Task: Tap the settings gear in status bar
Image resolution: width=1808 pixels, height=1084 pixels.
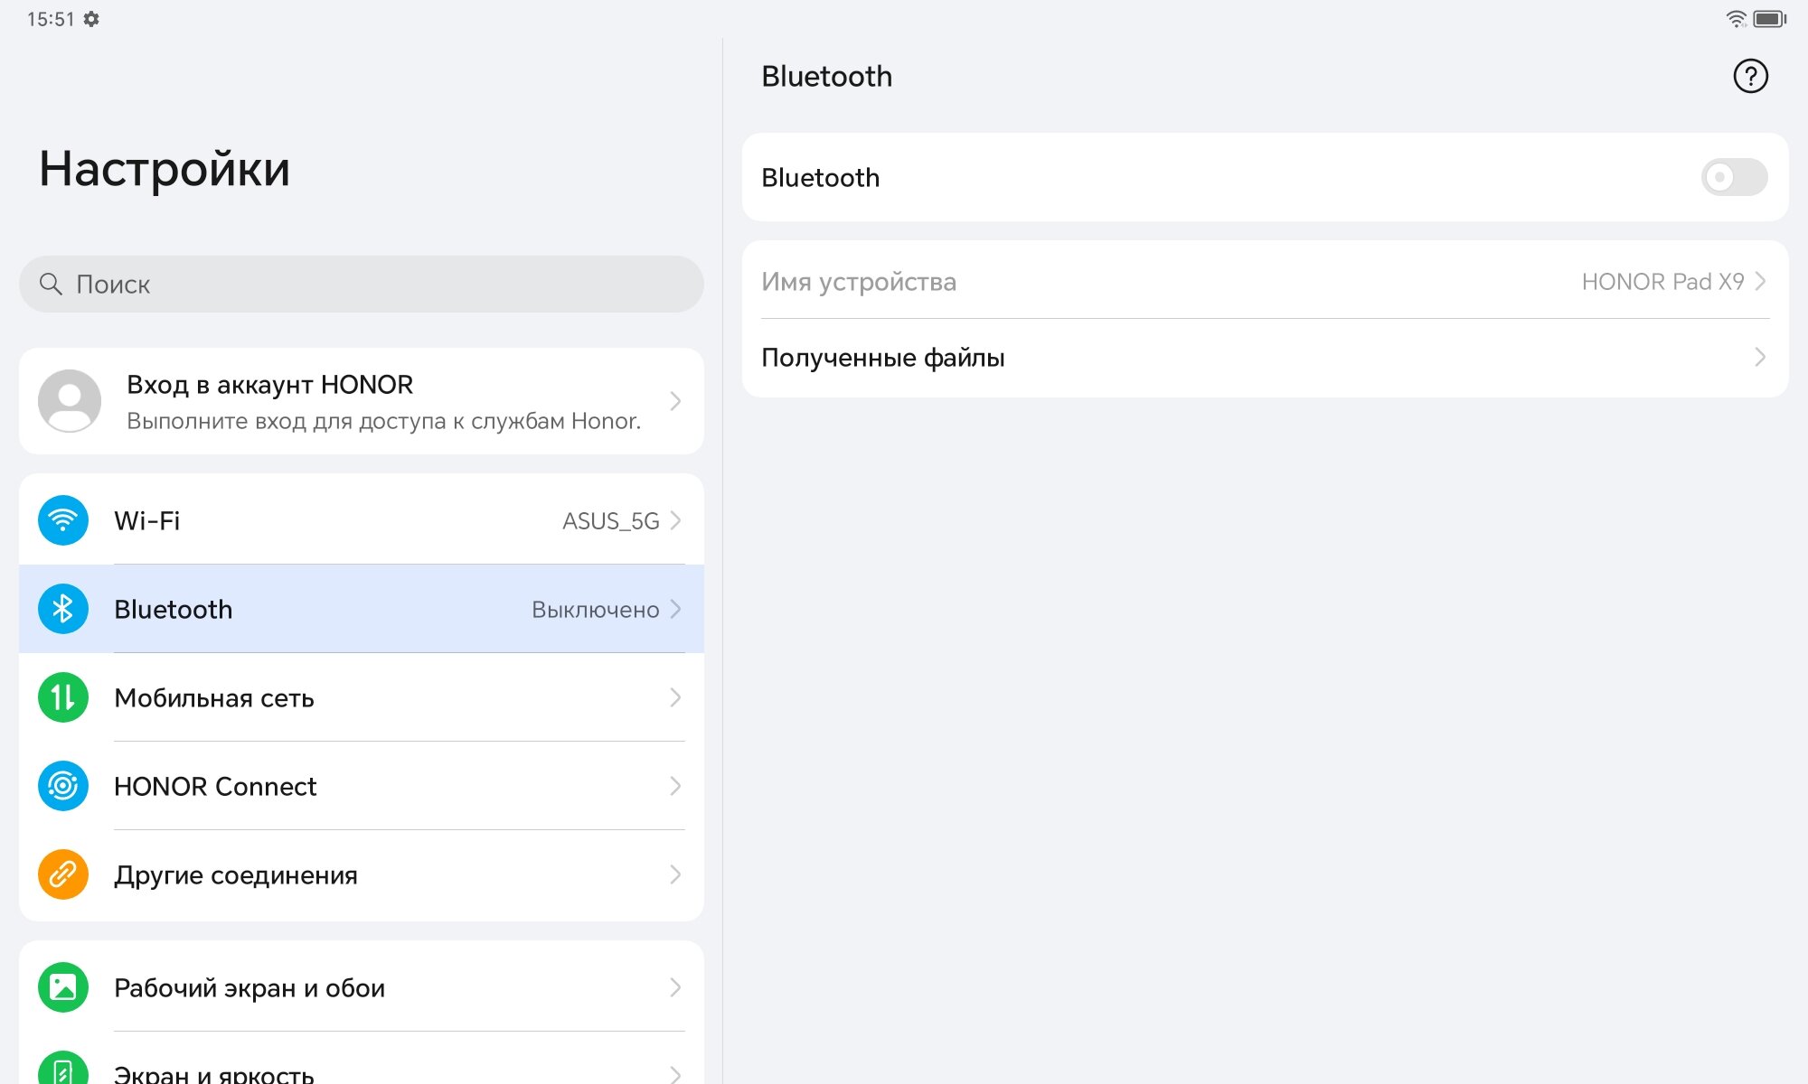Action: 91,19
